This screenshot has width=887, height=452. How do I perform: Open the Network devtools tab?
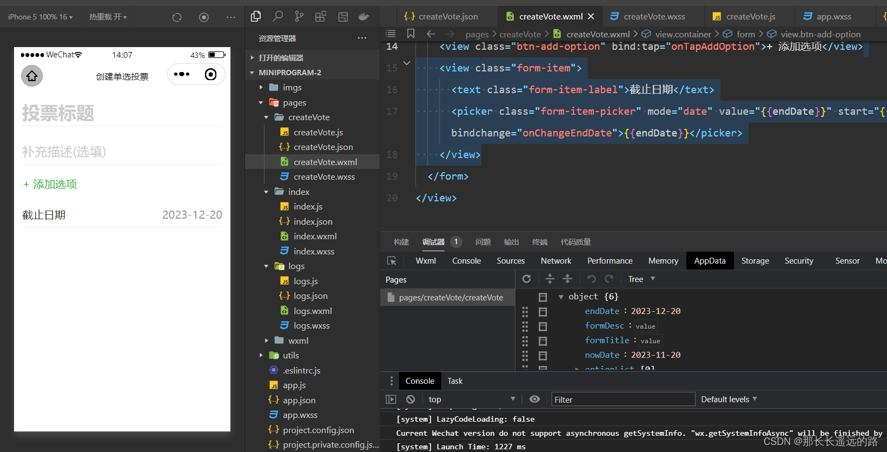[556, 261]
